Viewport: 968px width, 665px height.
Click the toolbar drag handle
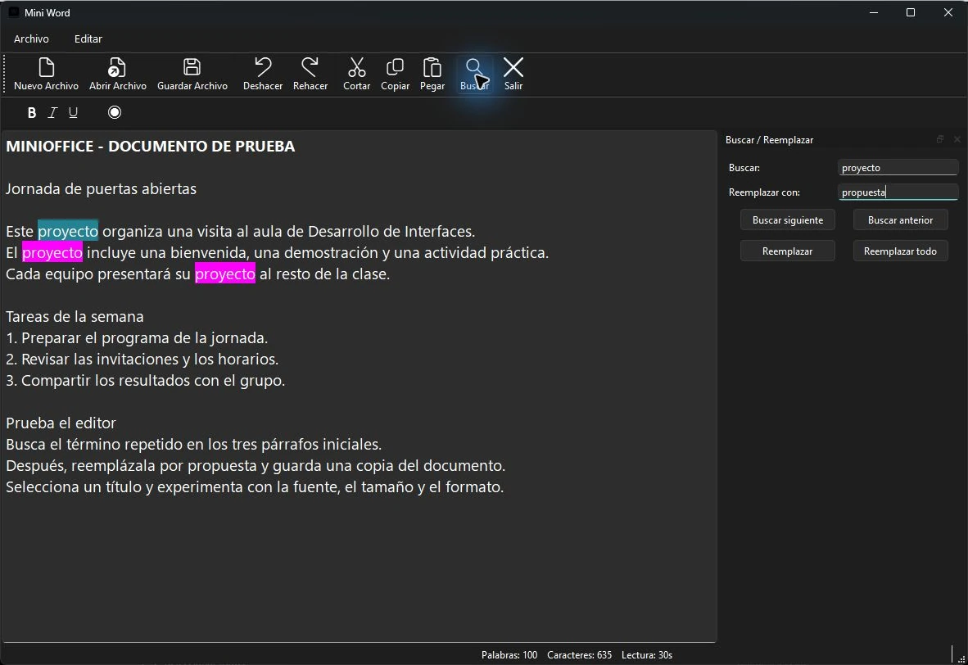5,74
